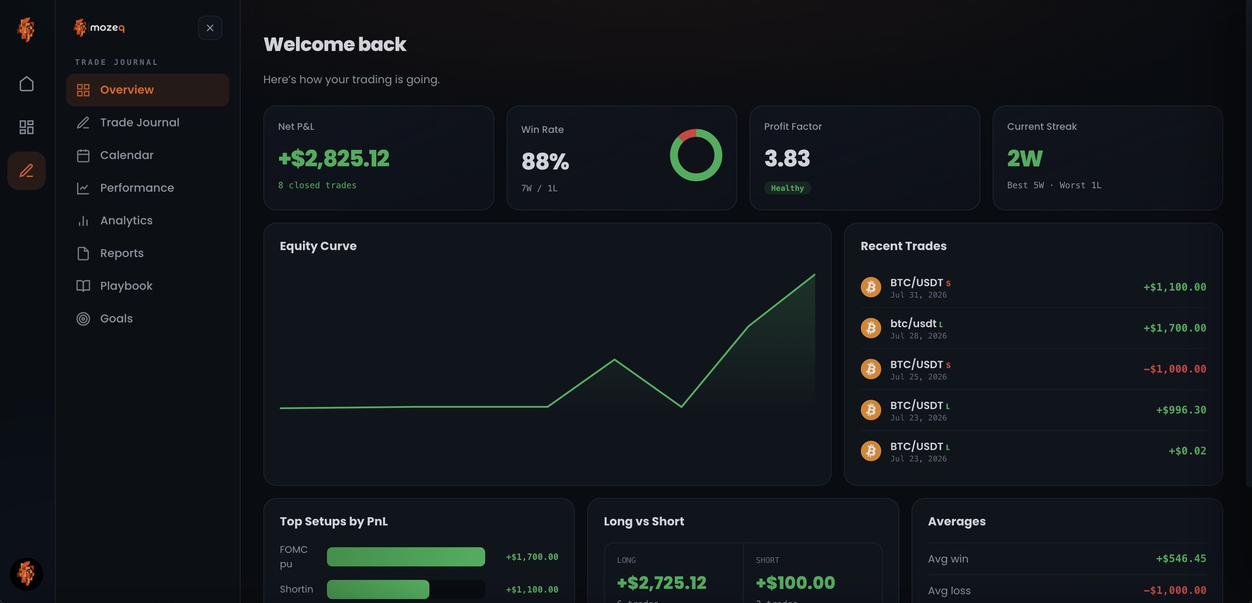Open the user avatar at the rail bottom
Viewport: 1252px width, 603px height.
click(26, 574)
